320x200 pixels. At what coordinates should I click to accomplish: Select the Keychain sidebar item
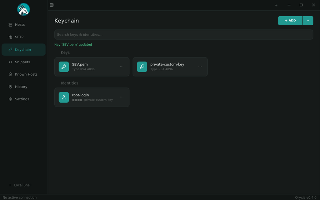pos(23,49)
